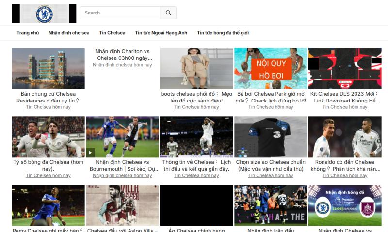Open Nhận định Charlton vs Chelsea article title
This screenshot has height=232, width=388.
(122, 55)
